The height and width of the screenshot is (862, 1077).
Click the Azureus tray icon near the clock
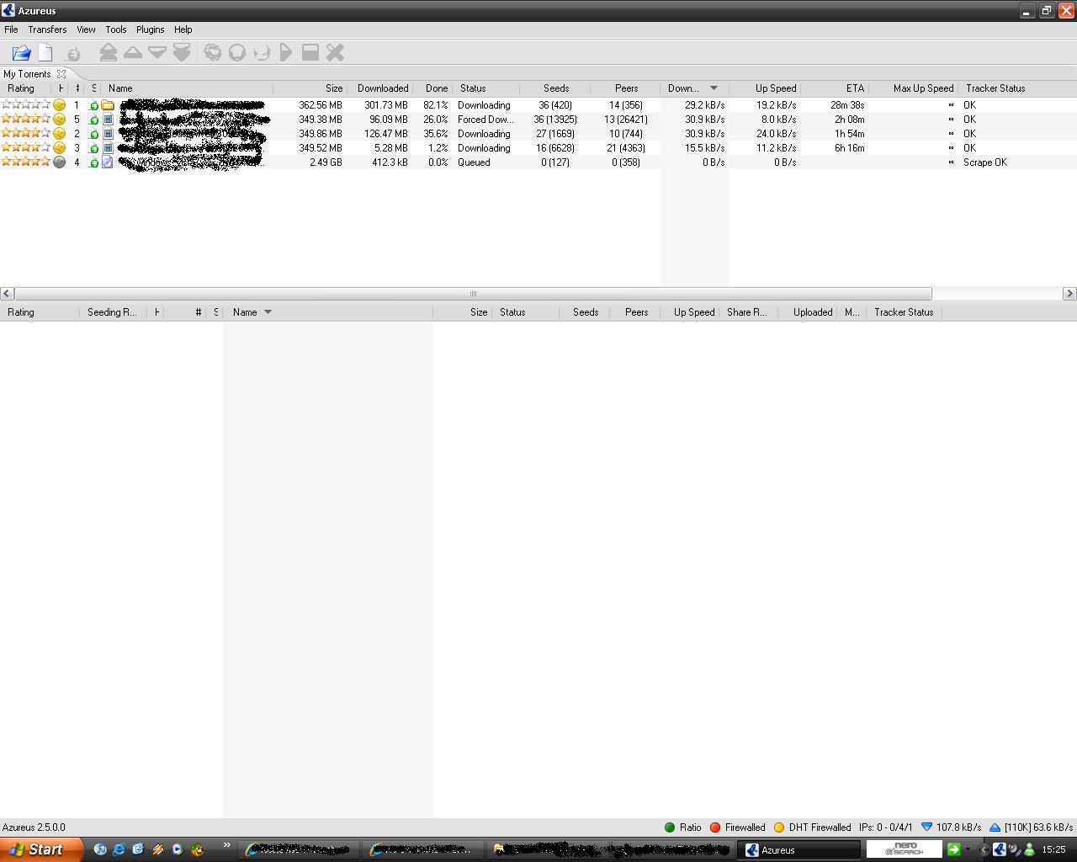(1000, 849)
